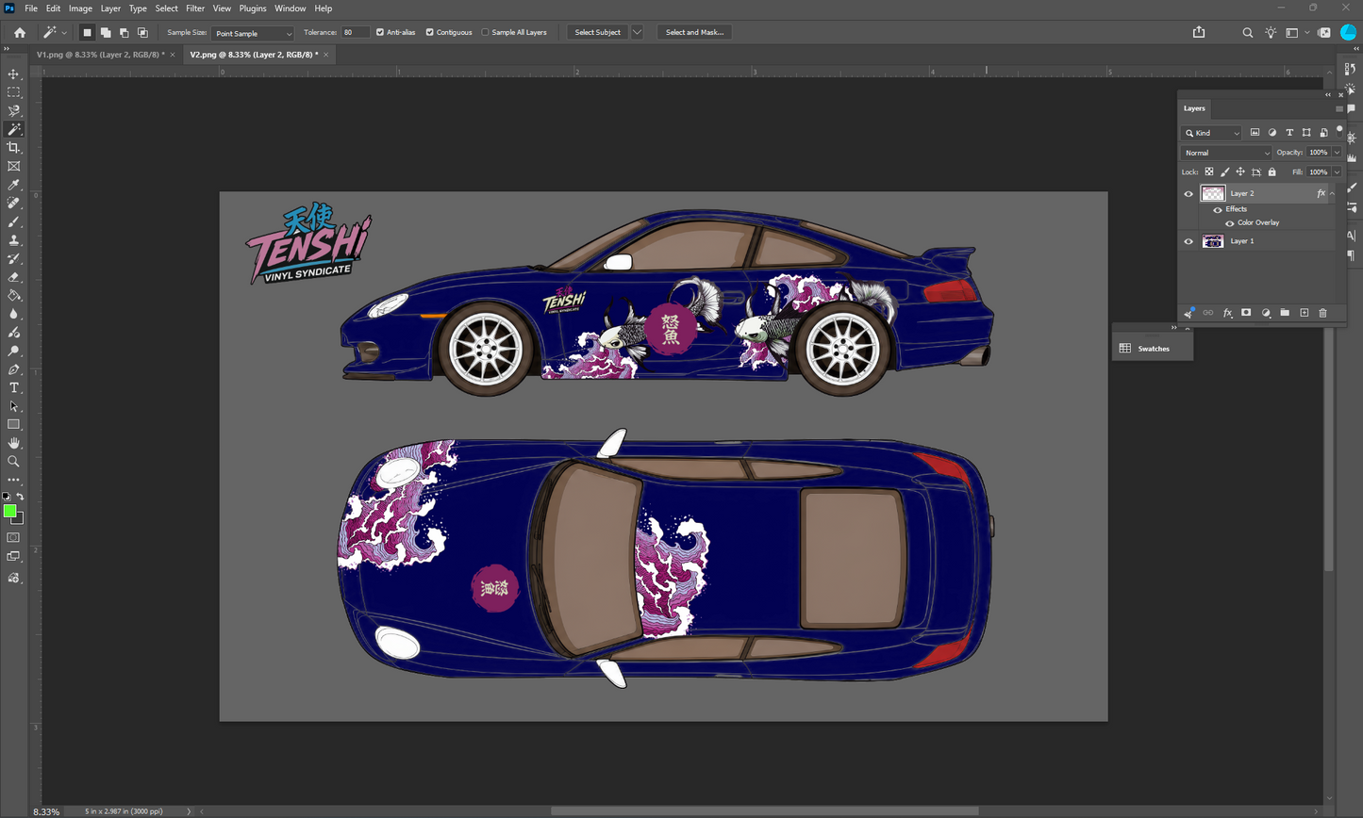This screenshot has width=1363, height=818.
Task: Open the Normal blend mode dropdown
Action: coord(1226,153)
